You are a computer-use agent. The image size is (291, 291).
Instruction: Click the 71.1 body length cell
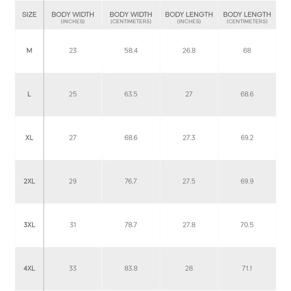tap(247, 268)
